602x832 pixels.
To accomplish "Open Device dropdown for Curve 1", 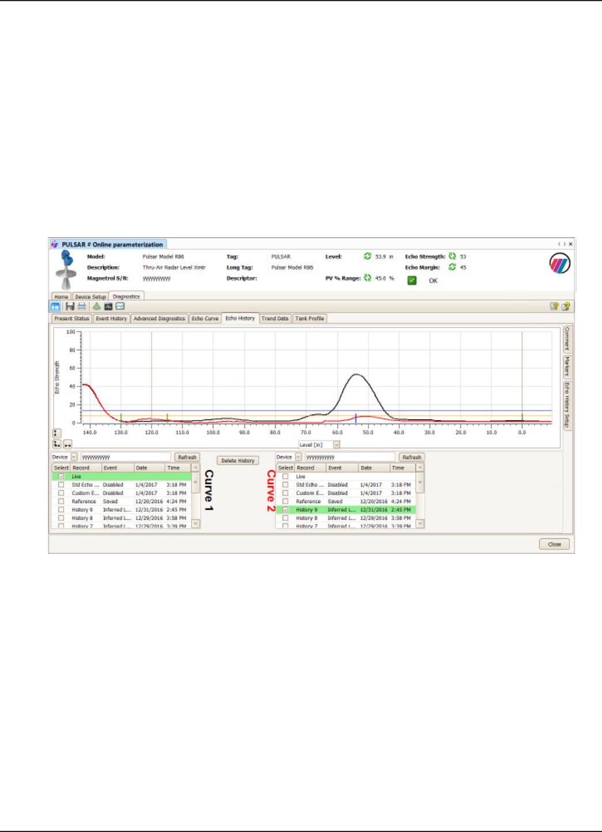I will 74,457.
